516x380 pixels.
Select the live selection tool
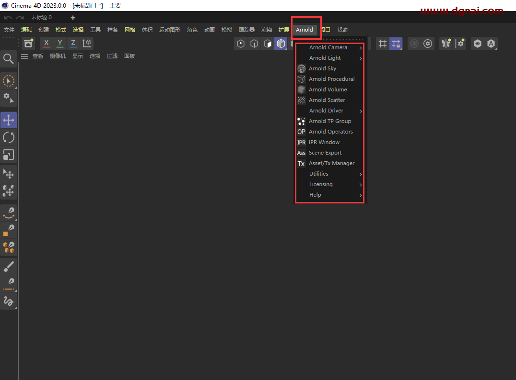(x=9, y=81)
